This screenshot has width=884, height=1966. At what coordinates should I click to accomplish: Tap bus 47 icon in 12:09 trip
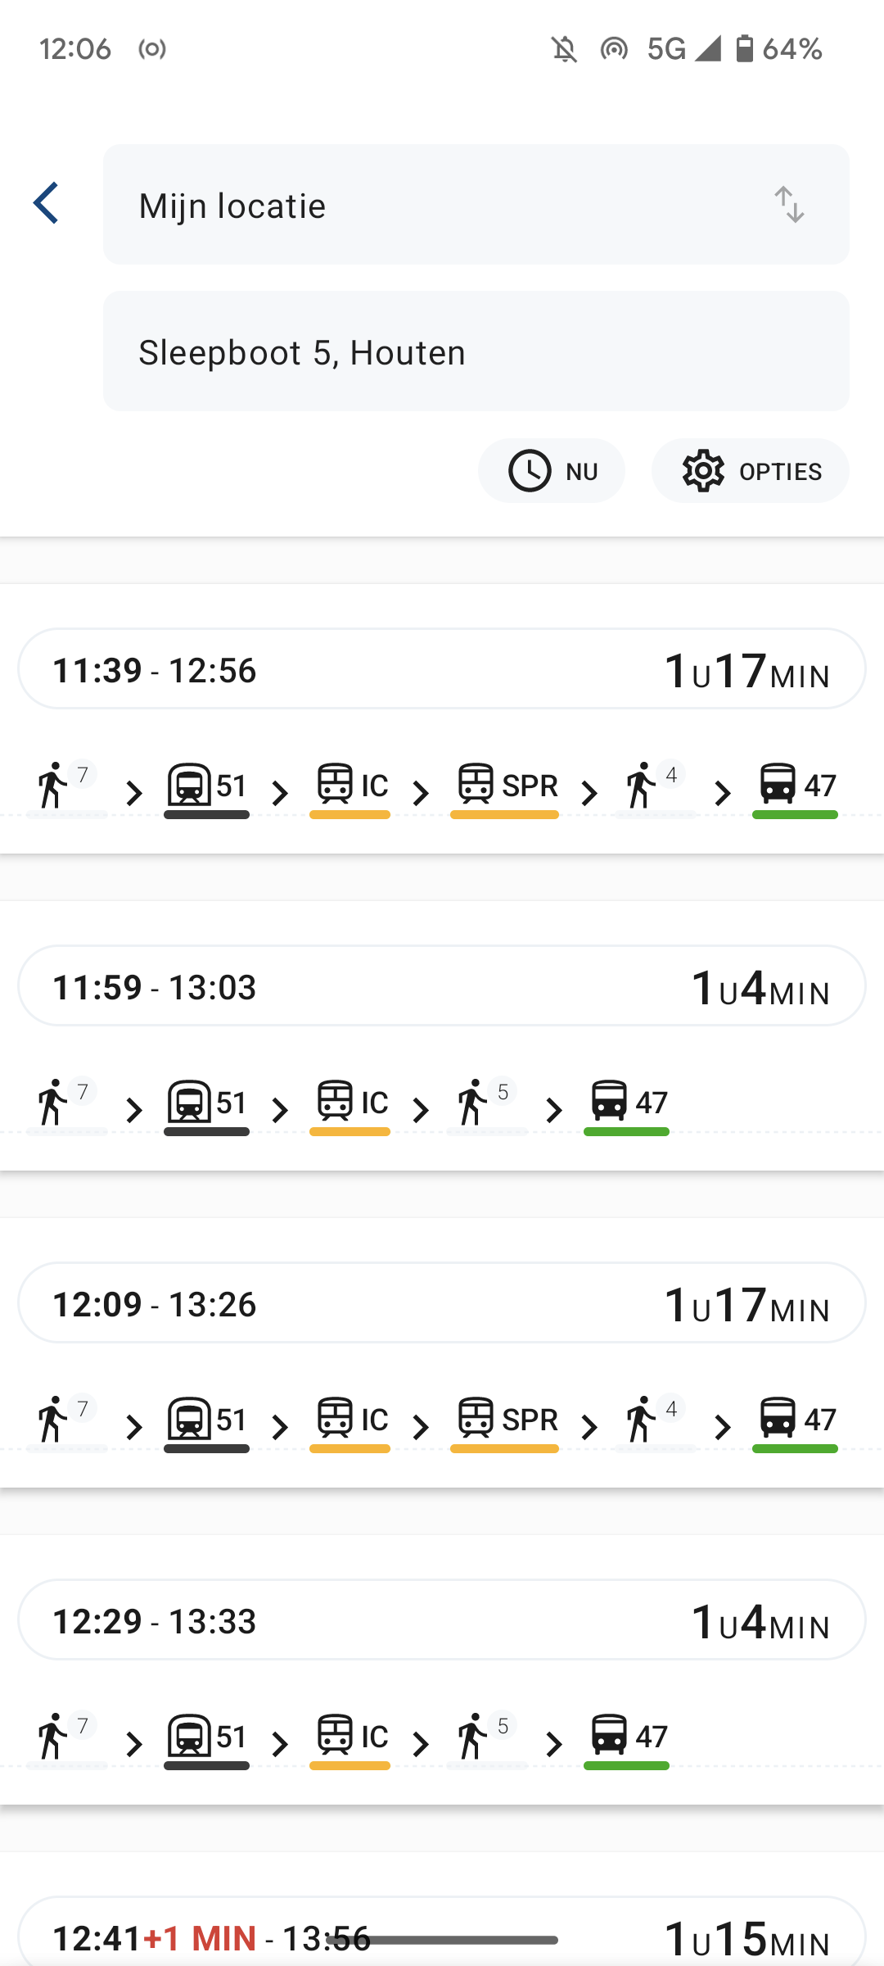(x=778, y=1419)
